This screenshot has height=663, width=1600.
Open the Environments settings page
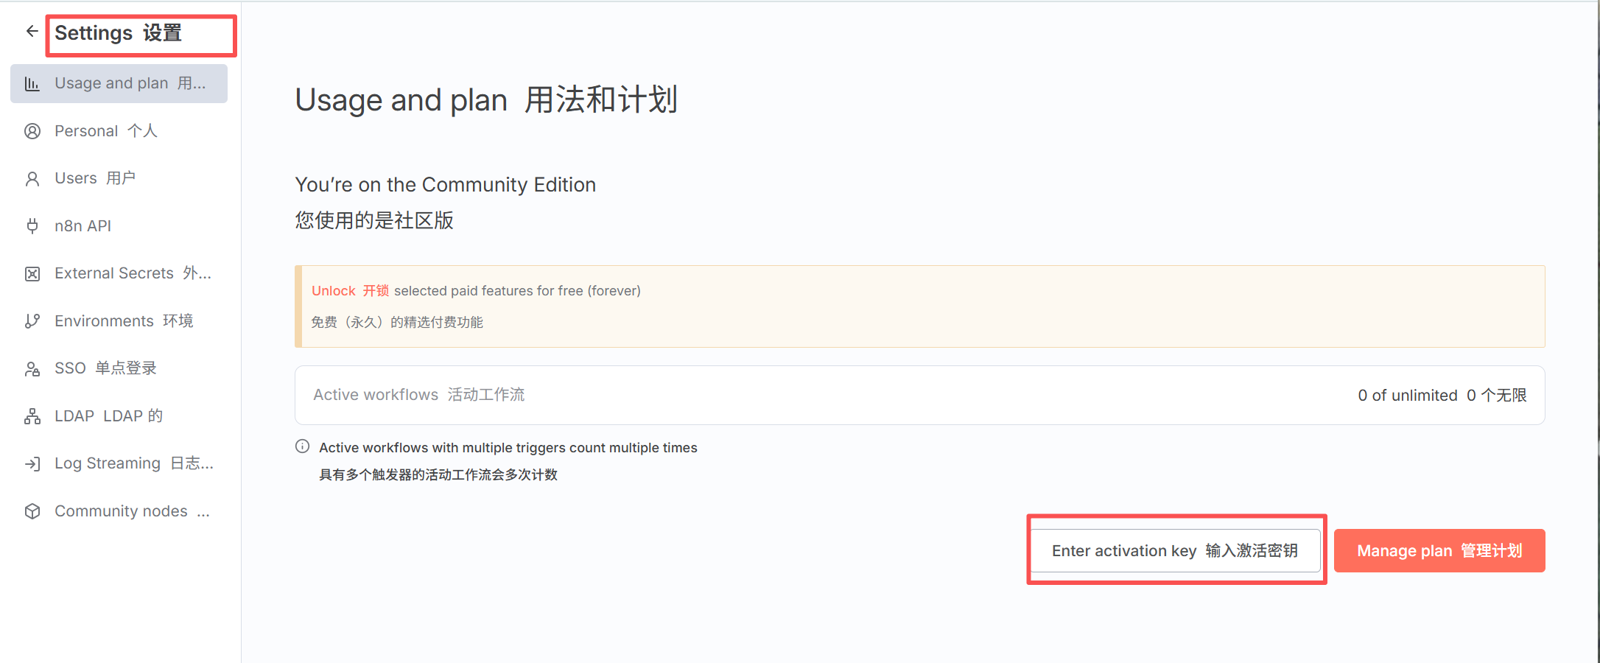pos(119,321)
